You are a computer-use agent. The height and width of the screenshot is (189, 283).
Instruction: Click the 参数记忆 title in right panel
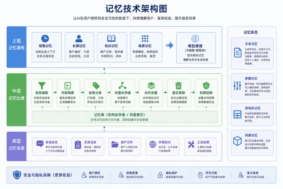pos(251,78)
